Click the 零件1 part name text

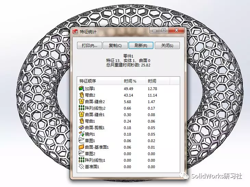(128, 56)
